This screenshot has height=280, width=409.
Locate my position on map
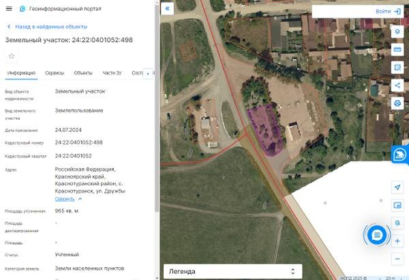397,187
